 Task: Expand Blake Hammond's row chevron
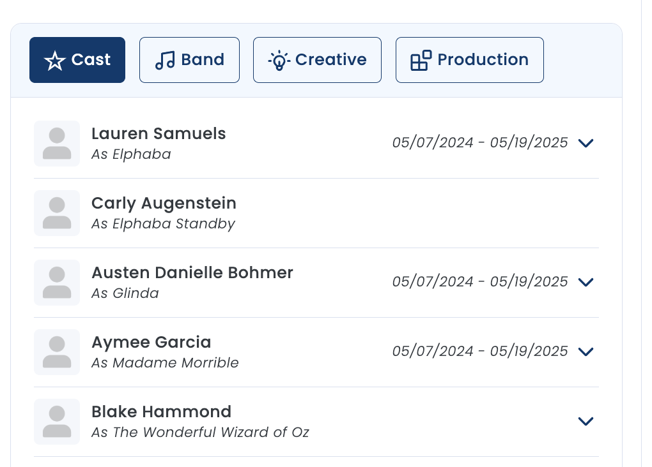point(586,421)
